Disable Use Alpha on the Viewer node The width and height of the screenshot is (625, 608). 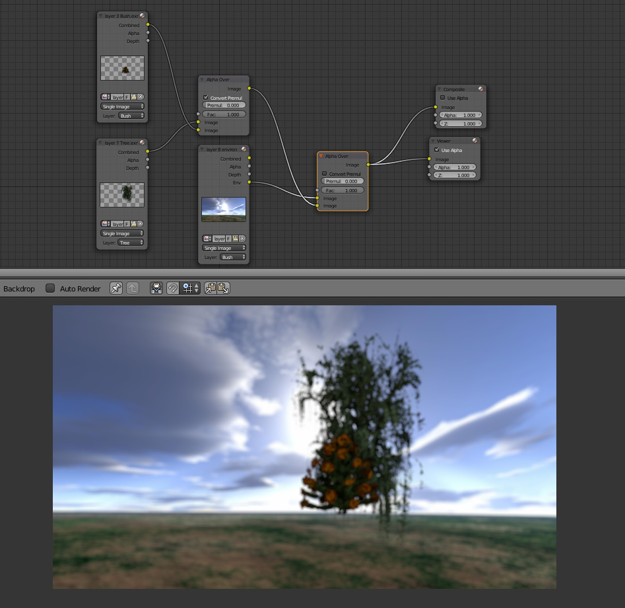(437, 150)
